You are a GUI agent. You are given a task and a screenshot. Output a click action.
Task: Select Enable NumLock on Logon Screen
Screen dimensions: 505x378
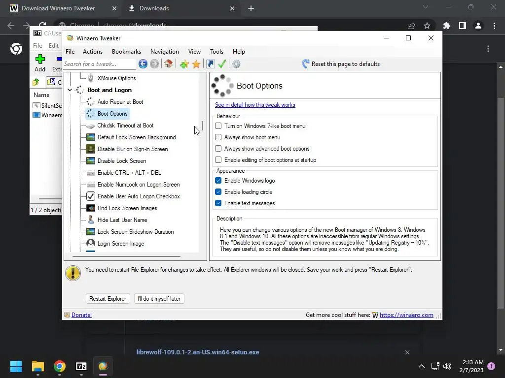point(139,185)
